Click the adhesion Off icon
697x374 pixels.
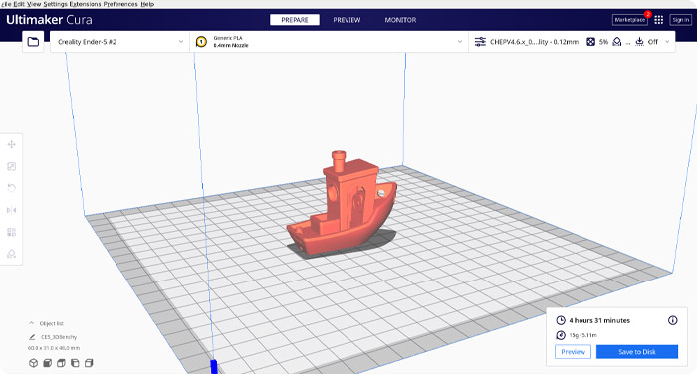639,42
